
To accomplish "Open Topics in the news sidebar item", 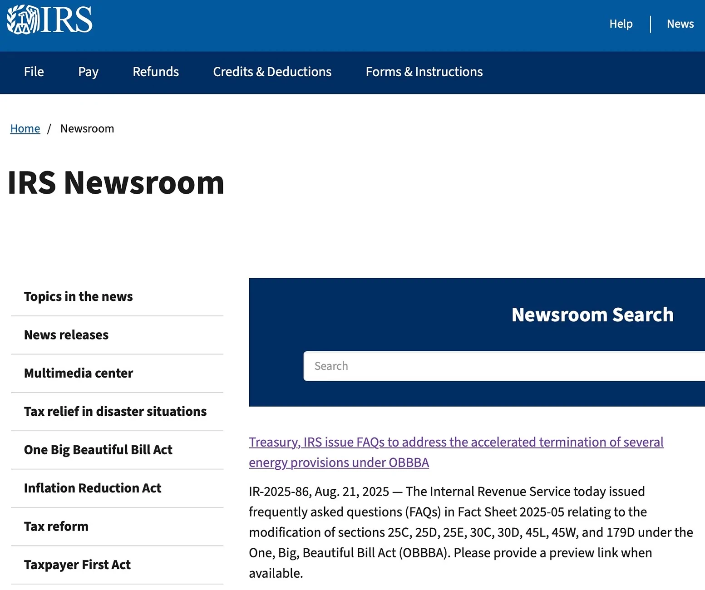I will [x=79, y=297].
